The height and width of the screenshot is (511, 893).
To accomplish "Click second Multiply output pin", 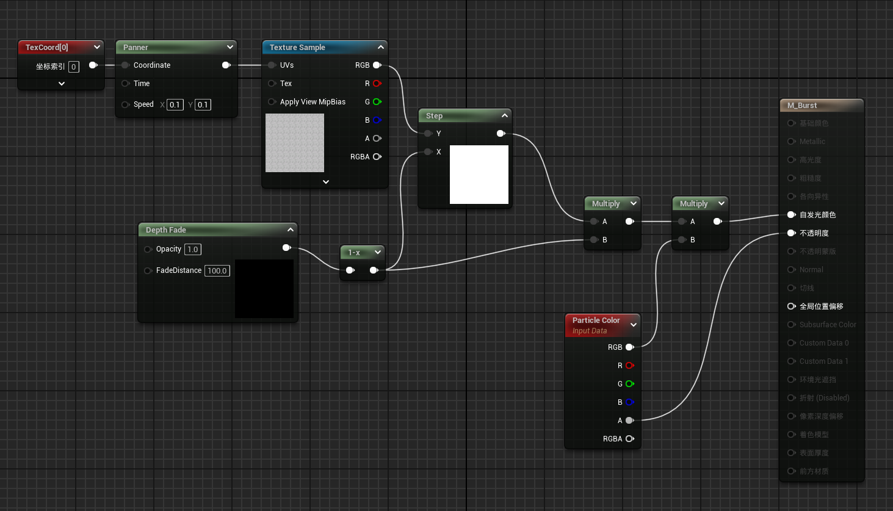I will (717, 222).
